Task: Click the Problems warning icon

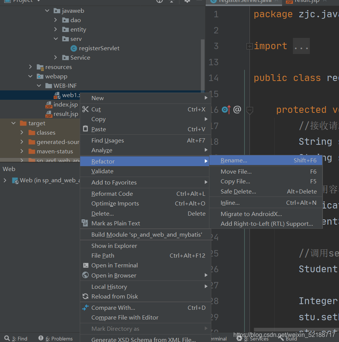Action: pos(41,338)
